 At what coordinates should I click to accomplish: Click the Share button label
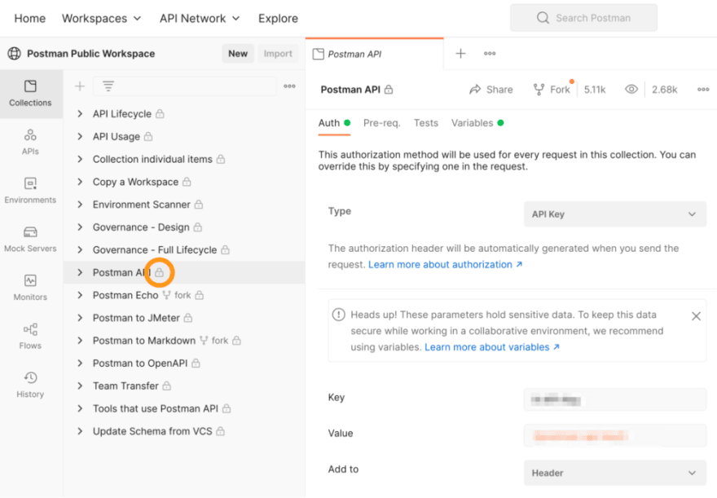(499, 90)
